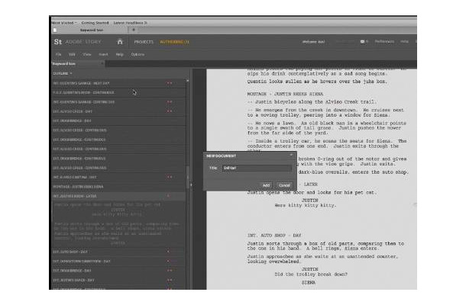466x305 pixels.
Task: Click 'INT. AUTO SHOP - DAY' script heading
Action: (274, 236)
